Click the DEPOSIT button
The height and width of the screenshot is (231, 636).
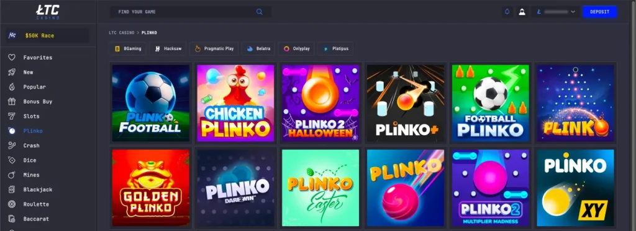tap(599, 12)
